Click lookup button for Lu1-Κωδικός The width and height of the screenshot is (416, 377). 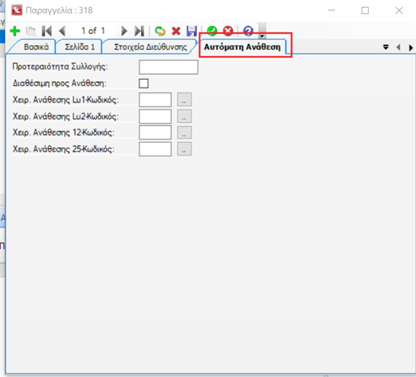pos(184,100)
